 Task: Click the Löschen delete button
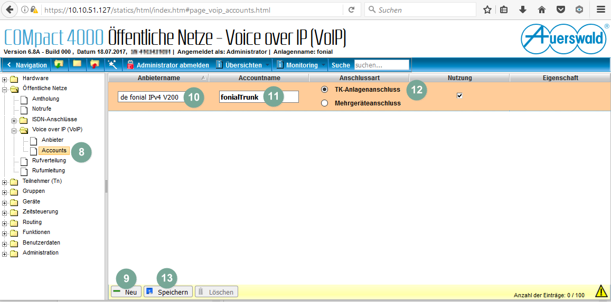[x=217, y=292]
